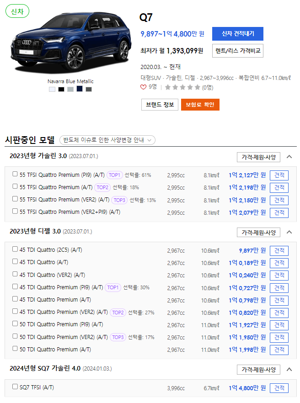This screenshot has width=300, height=403.
Task: Click 견적 for the 1억 1,927만 원 trim
Action: point(279,325)
